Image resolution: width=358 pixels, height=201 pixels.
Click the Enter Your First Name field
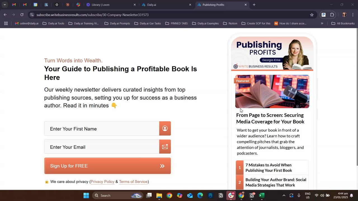102,129
